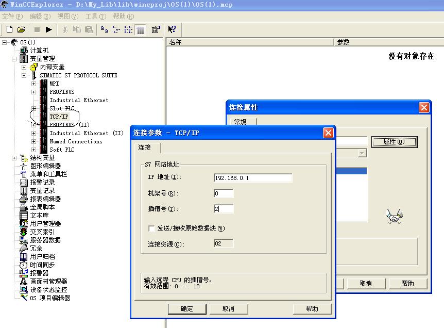Click the What's This help cursor icon
444x328 pixels.
click(172, 29)
